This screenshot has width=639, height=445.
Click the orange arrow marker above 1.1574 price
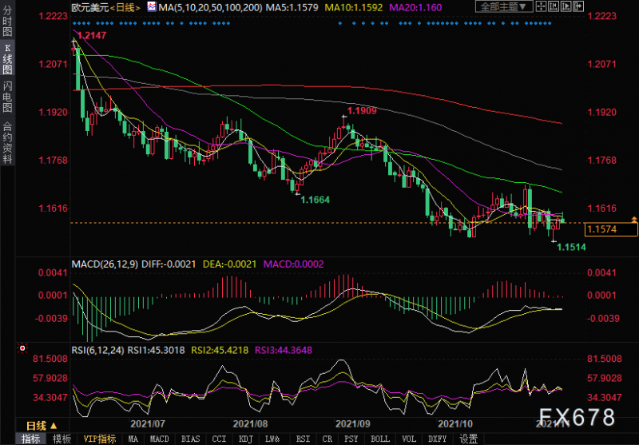tap(633, 220)
